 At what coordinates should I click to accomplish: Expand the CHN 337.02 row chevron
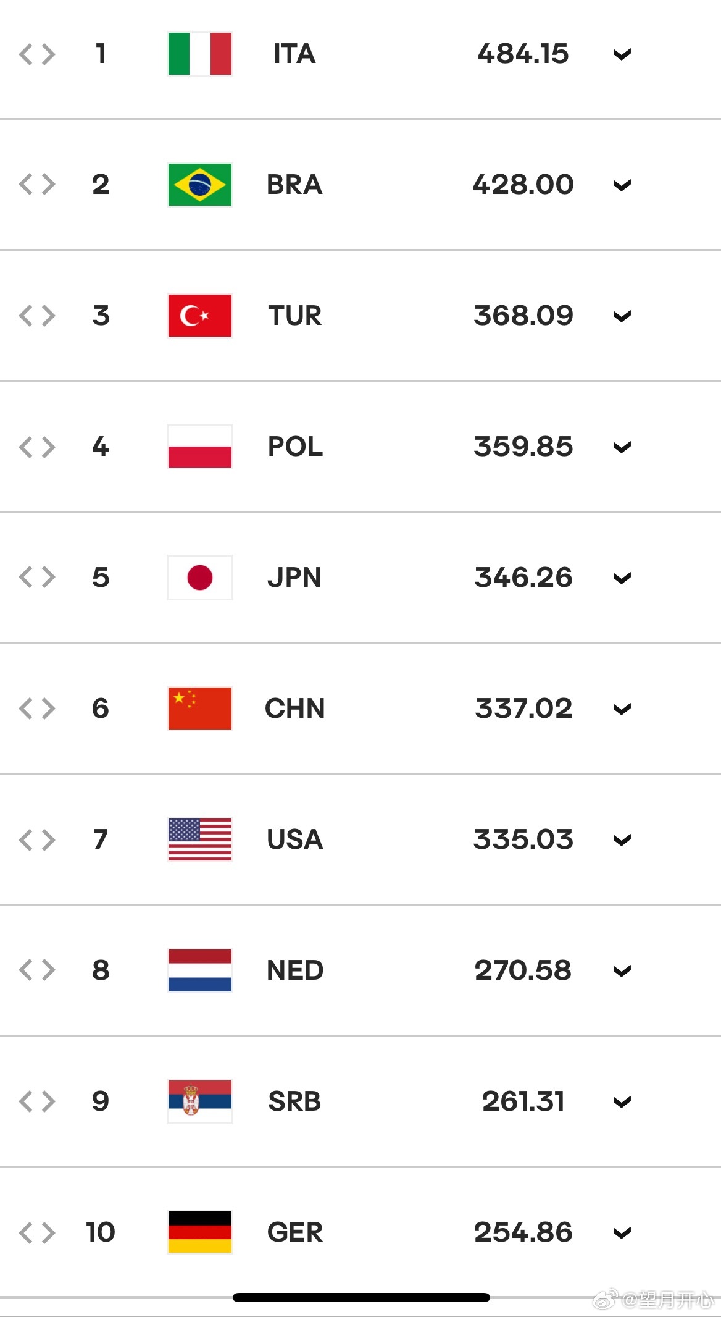[622, 709]
